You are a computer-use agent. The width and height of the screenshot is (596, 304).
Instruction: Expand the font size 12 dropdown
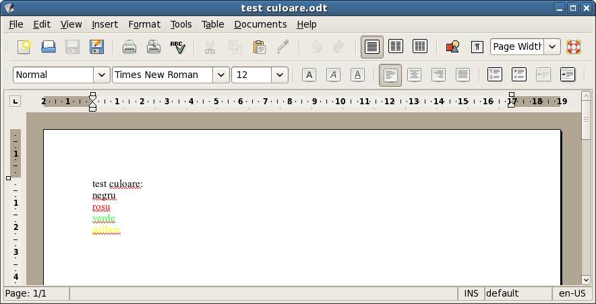point(280,75)
